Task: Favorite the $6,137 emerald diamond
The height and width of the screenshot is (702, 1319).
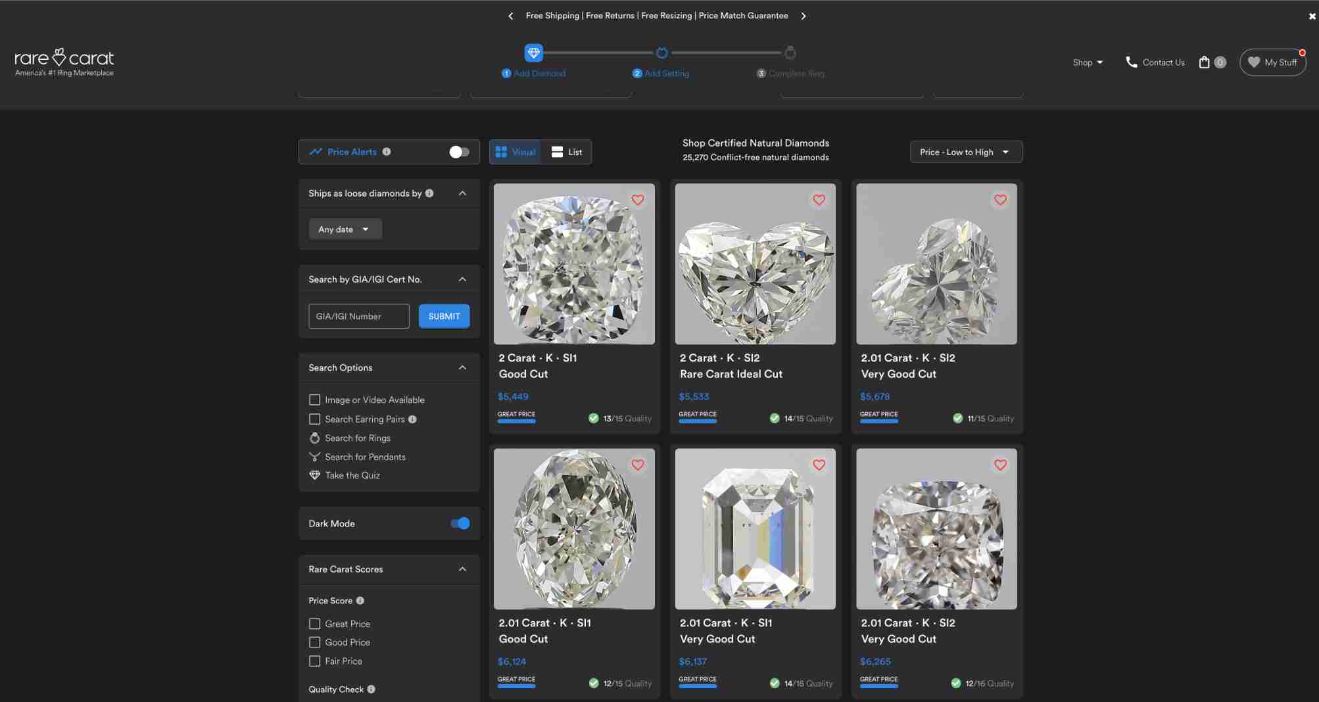Action: 819,465
